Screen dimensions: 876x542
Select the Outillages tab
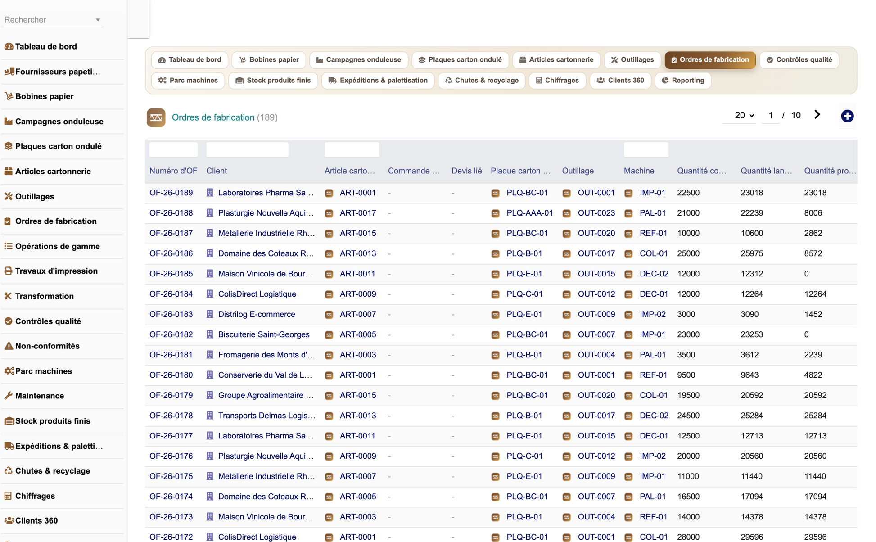click(632, 60)
